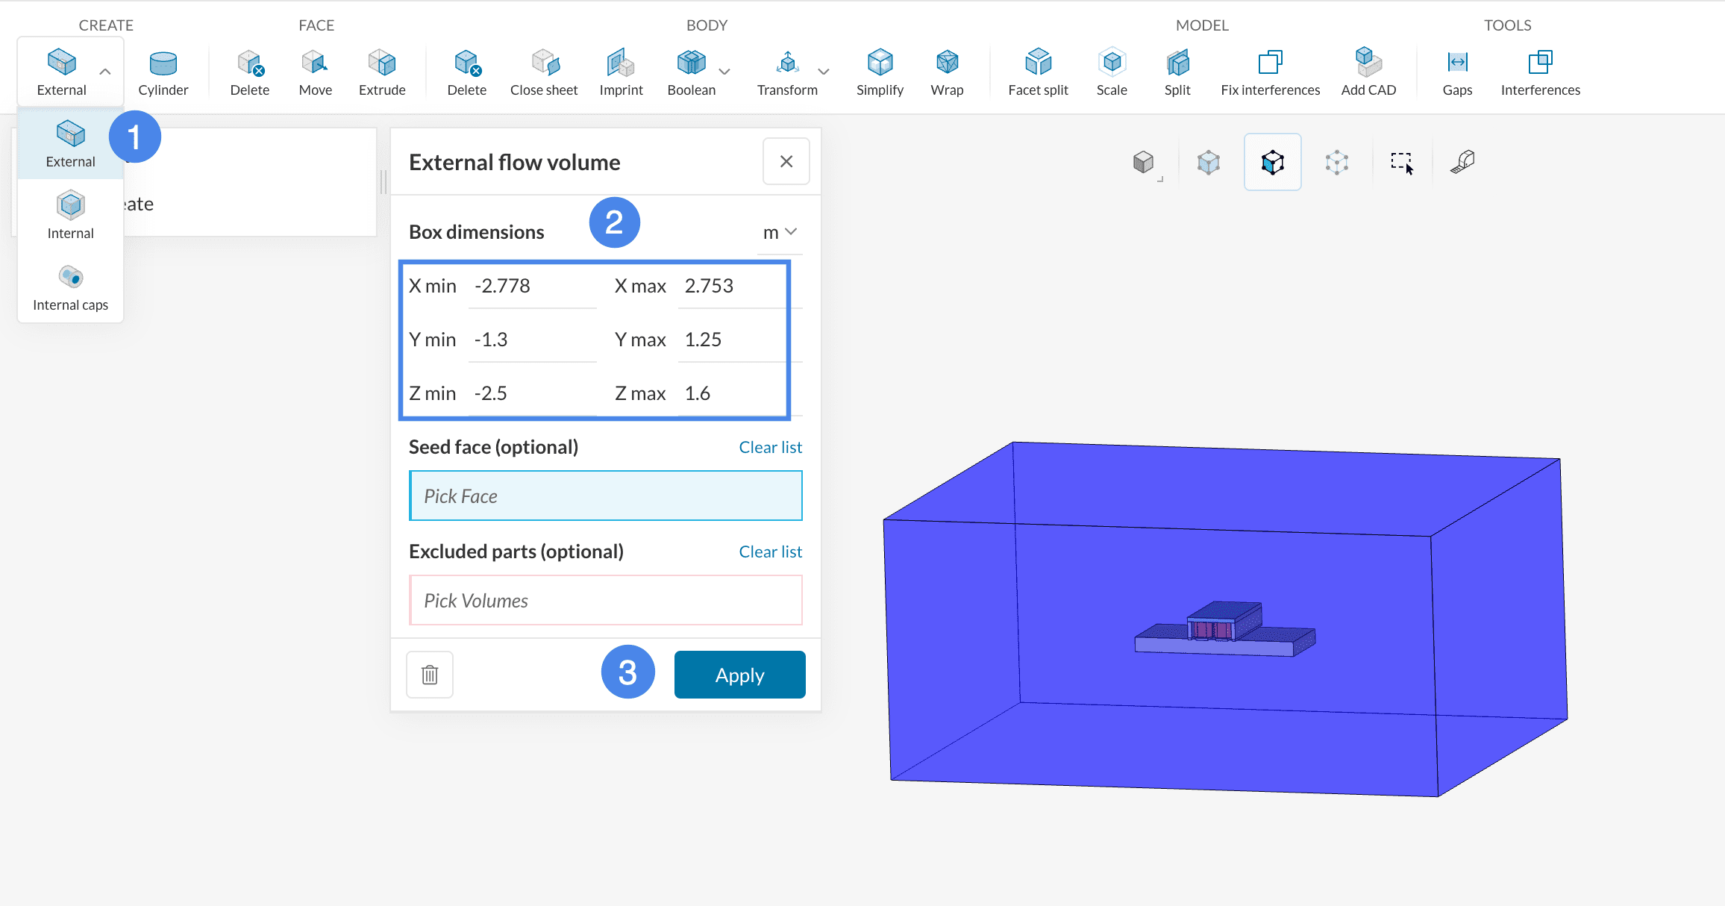Open the Close sheet tool
1725x906 pixels.
pos(544,72)
